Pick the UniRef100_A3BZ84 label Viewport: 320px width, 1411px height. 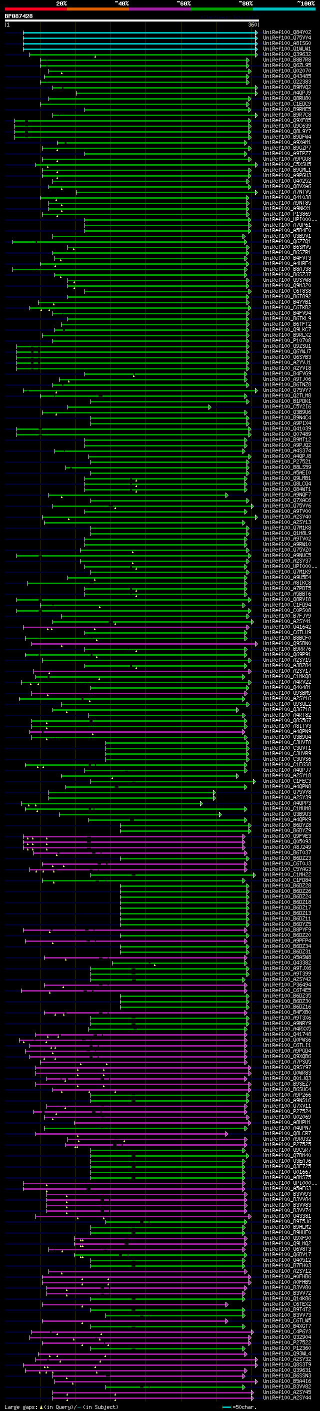click(x=286, y=666)
